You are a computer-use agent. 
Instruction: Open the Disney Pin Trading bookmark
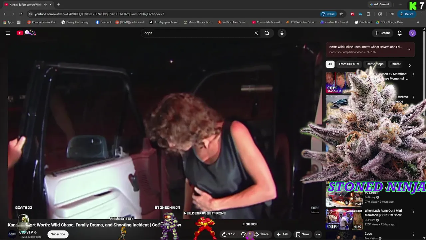(x=76, y=22)
